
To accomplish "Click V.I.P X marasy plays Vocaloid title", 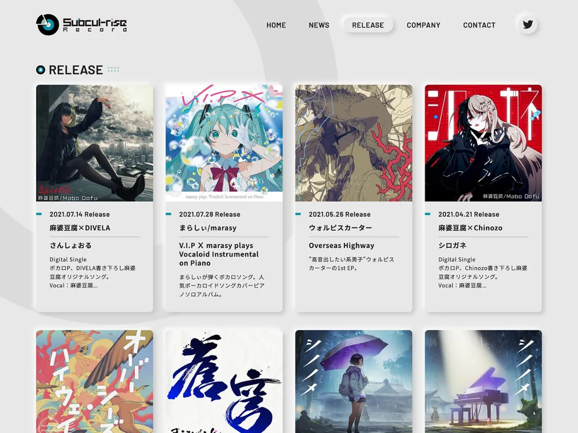I will (x=219, y=254).
